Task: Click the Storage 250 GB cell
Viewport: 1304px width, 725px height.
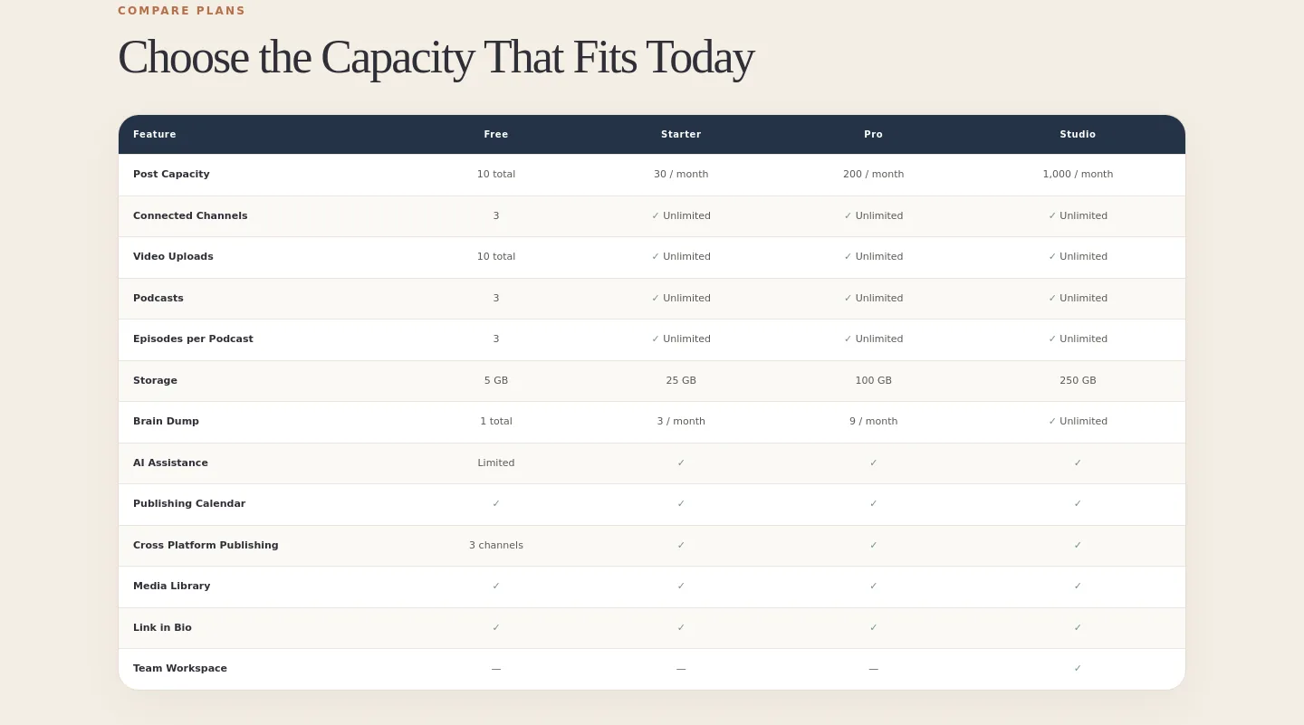Action: coord(1078,380)
